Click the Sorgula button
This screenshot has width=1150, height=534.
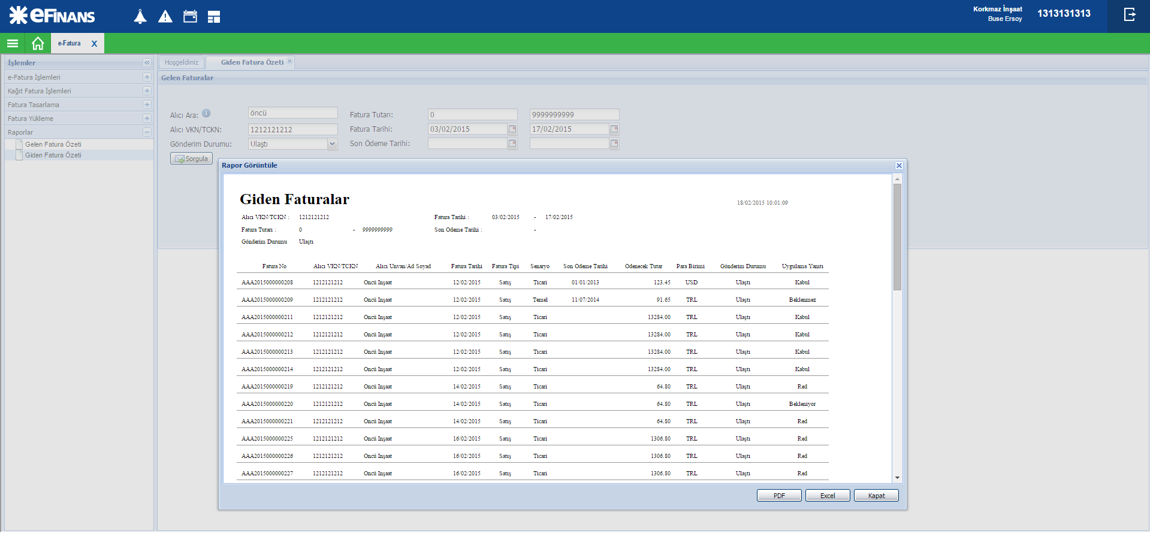191,159
